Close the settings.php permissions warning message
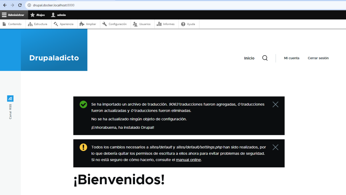 pyautogui.click(x=275, y=147)
